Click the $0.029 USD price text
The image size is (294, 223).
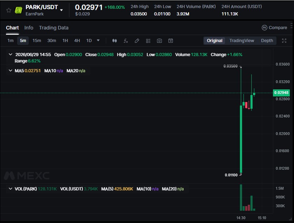(x=82, y=14)
